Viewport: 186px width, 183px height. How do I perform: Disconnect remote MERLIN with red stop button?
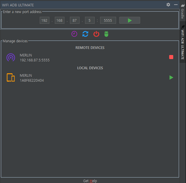[x=171, y=57]
